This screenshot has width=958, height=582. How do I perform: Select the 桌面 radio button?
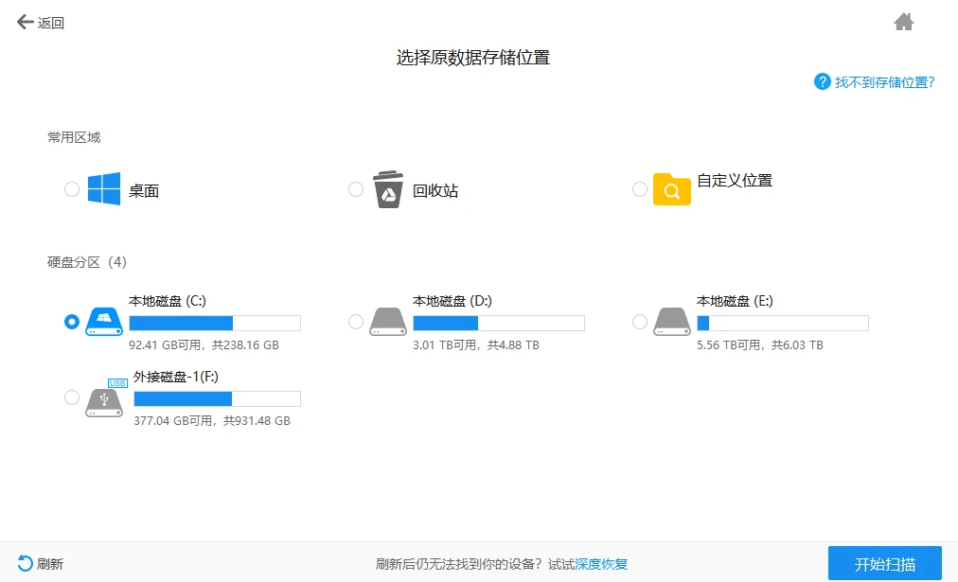[72, 189]
